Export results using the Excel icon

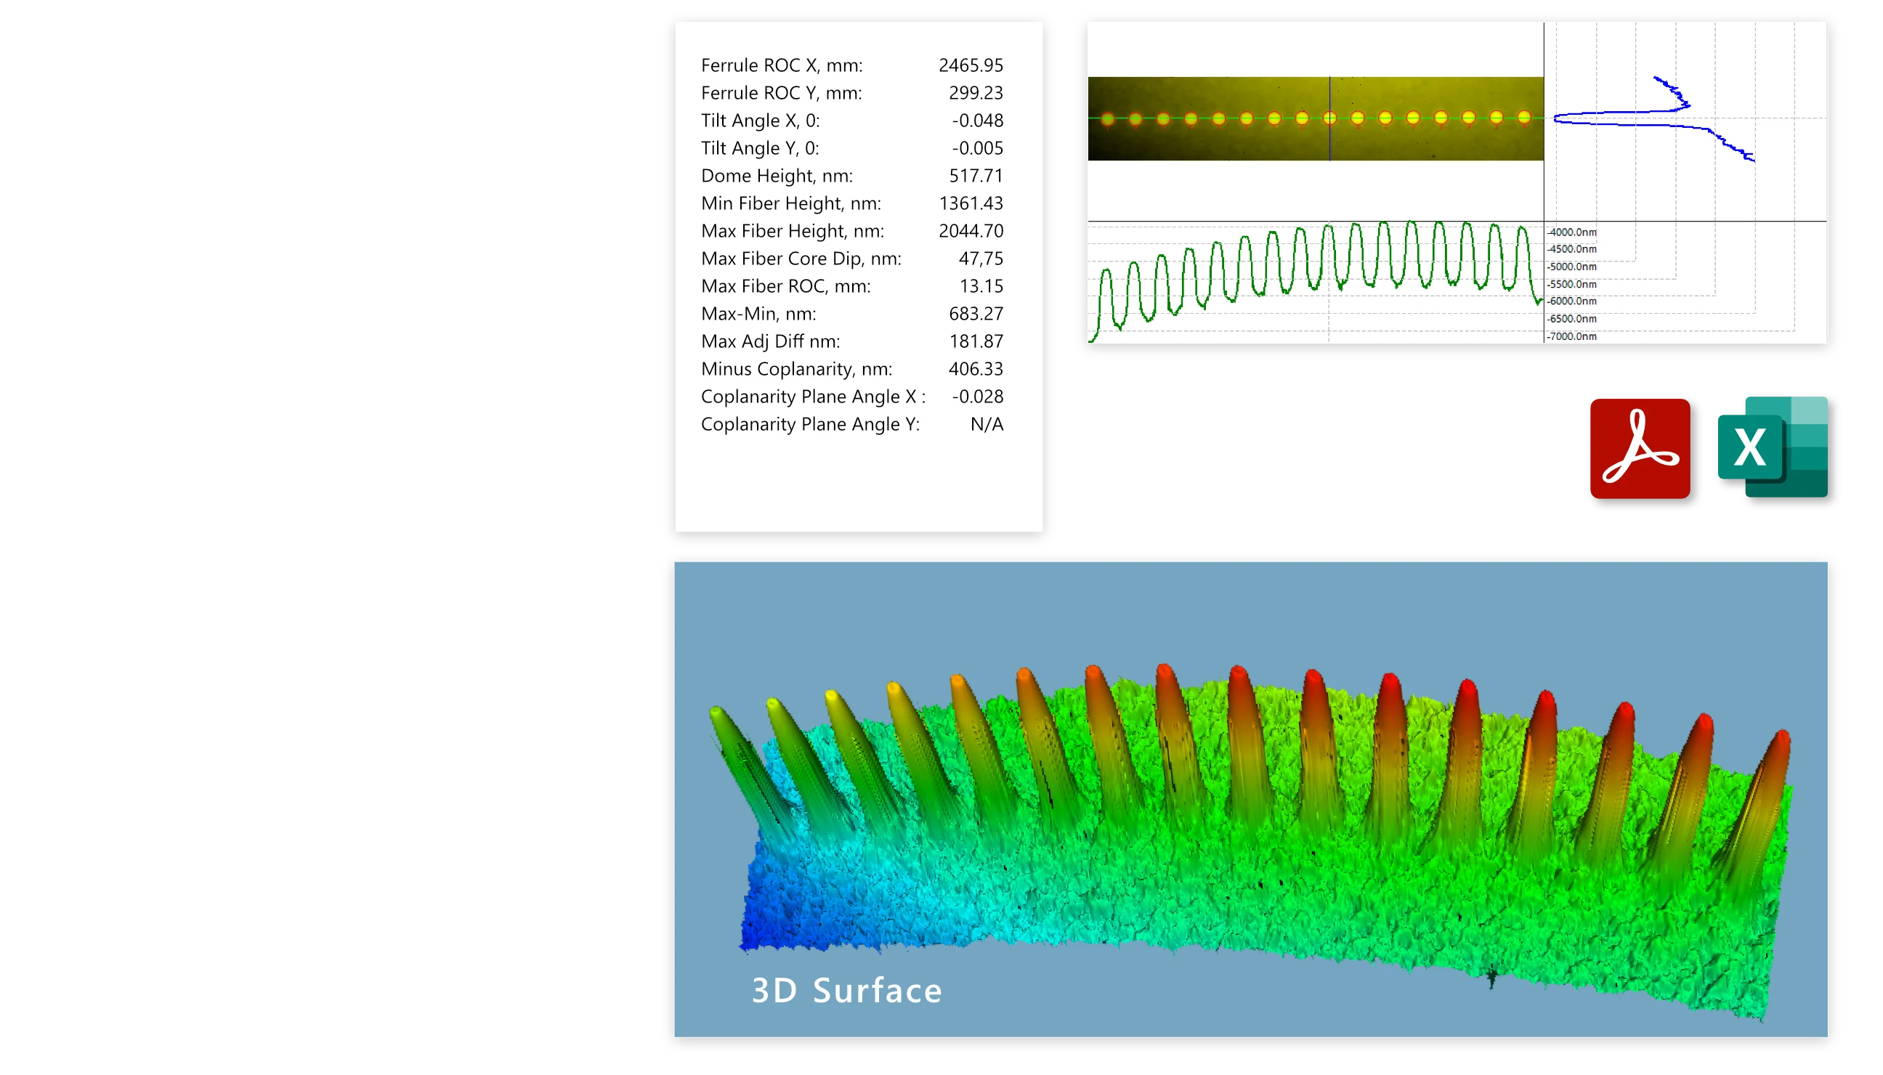[1772, 447]
